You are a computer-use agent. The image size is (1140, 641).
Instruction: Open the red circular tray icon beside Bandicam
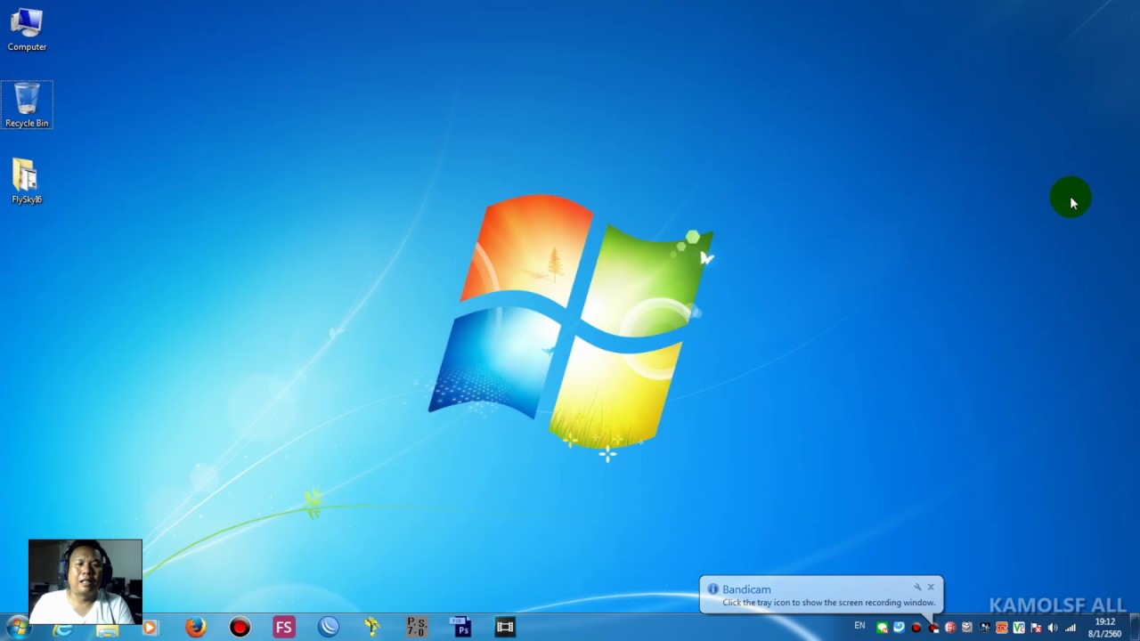coord(950,628)
